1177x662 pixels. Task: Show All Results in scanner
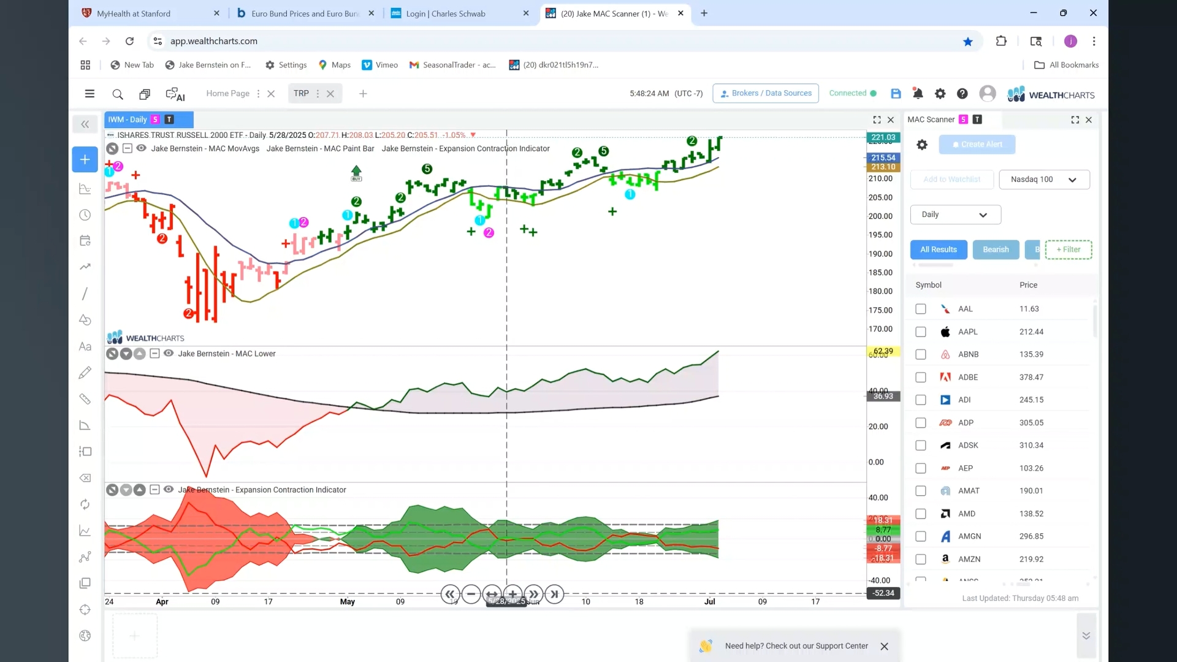coord(939,249)
